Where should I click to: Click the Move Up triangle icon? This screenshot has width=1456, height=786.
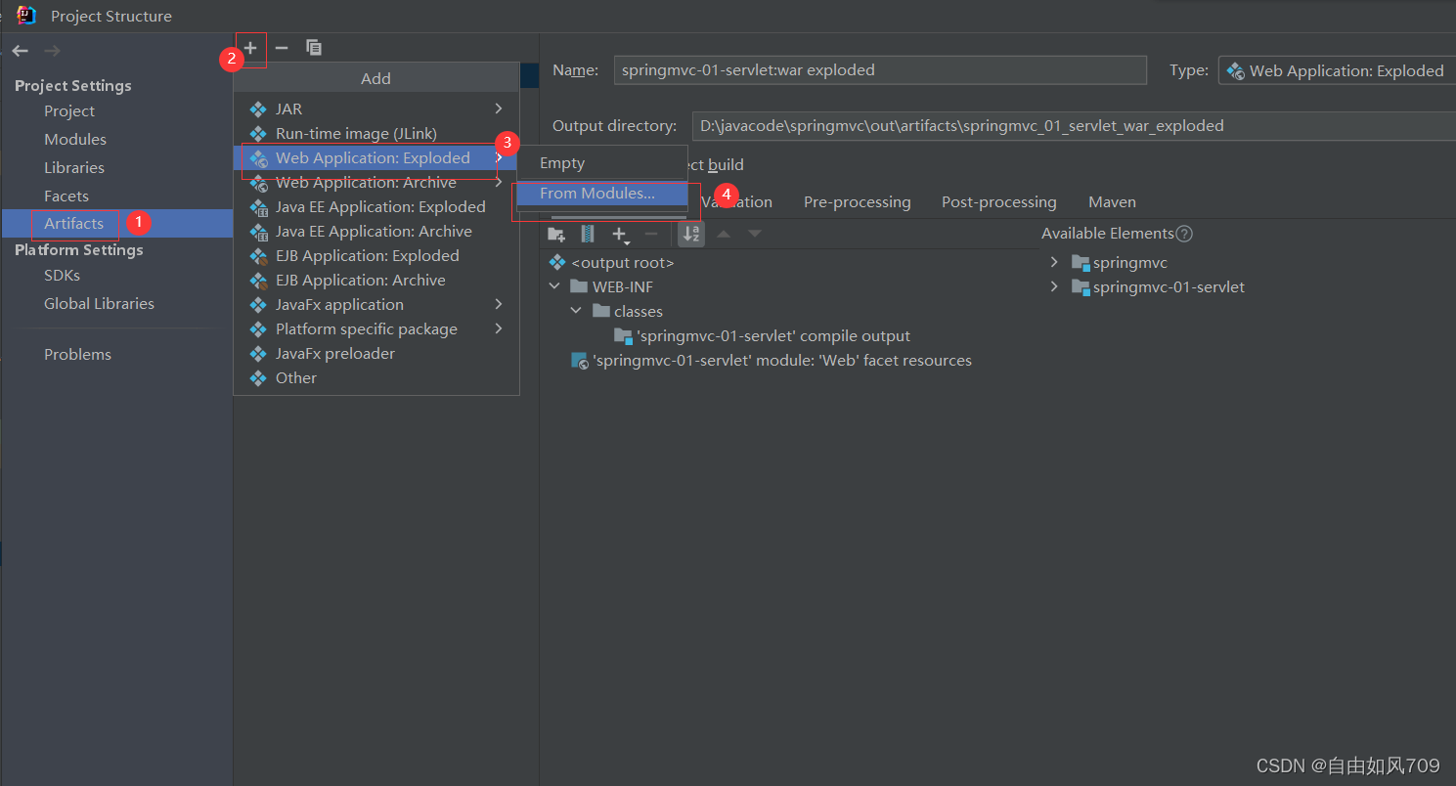click(x=724, y=234)
